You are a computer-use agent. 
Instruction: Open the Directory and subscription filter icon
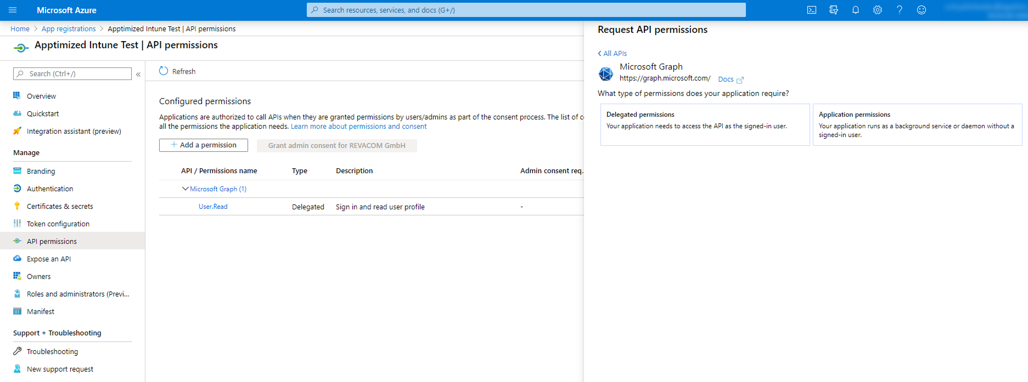(834, 10)
